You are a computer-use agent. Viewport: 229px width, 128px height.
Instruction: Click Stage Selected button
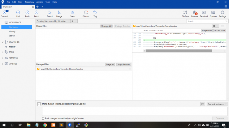tap(124, 64)
